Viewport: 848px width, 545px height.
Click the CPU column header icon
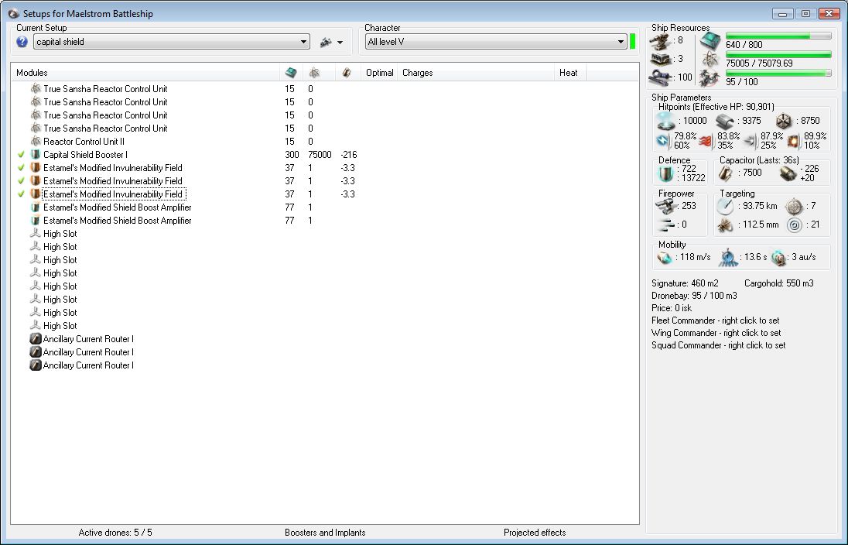click(x=291, y=73)
